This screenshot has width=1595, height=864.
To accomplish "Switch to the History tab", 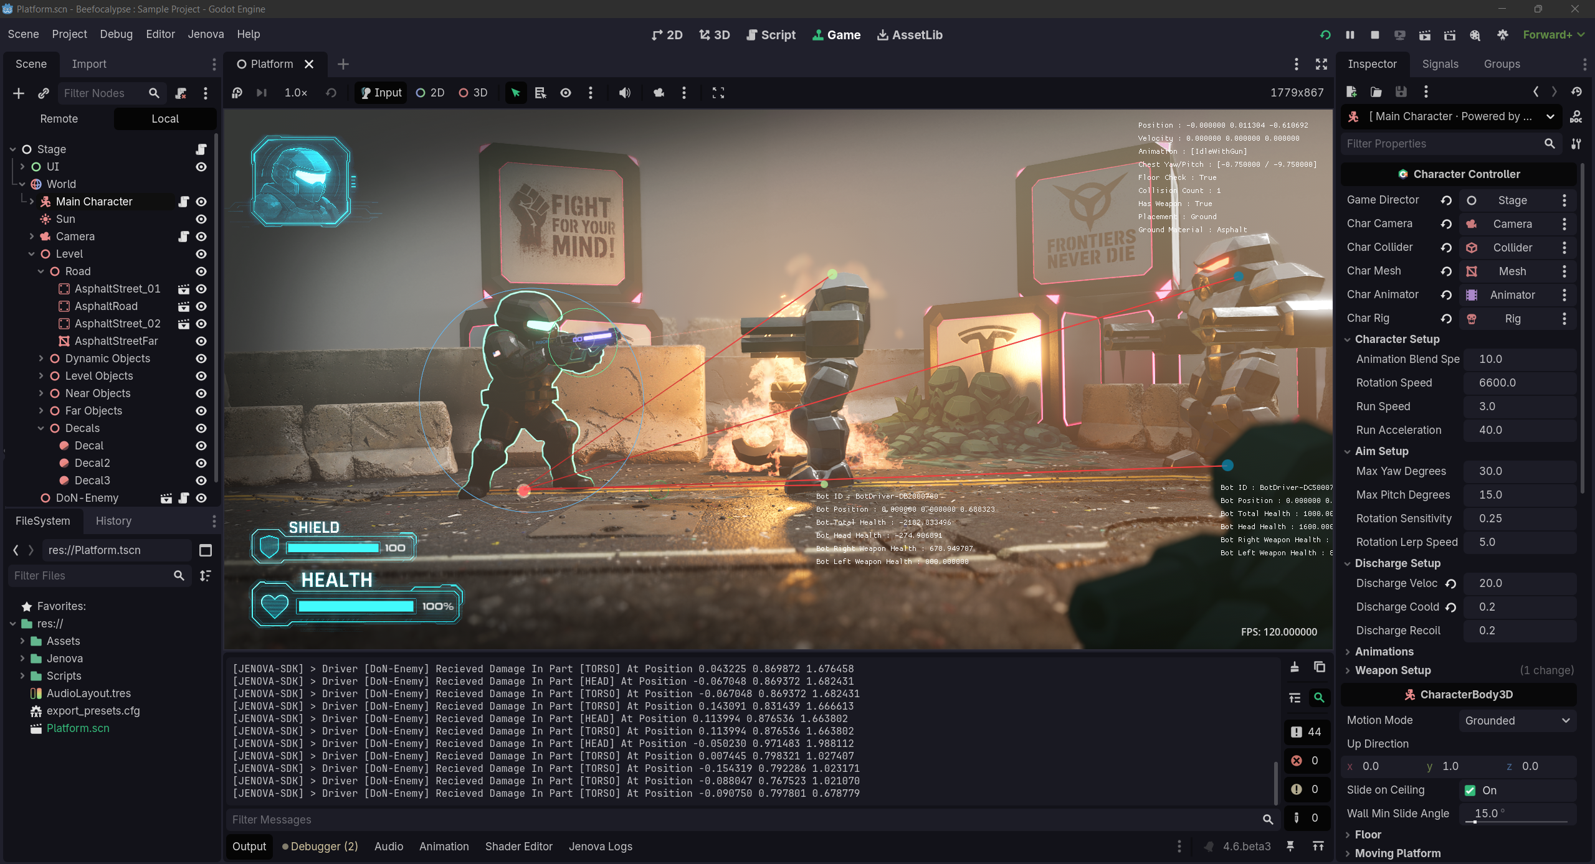I will (113, 521).
